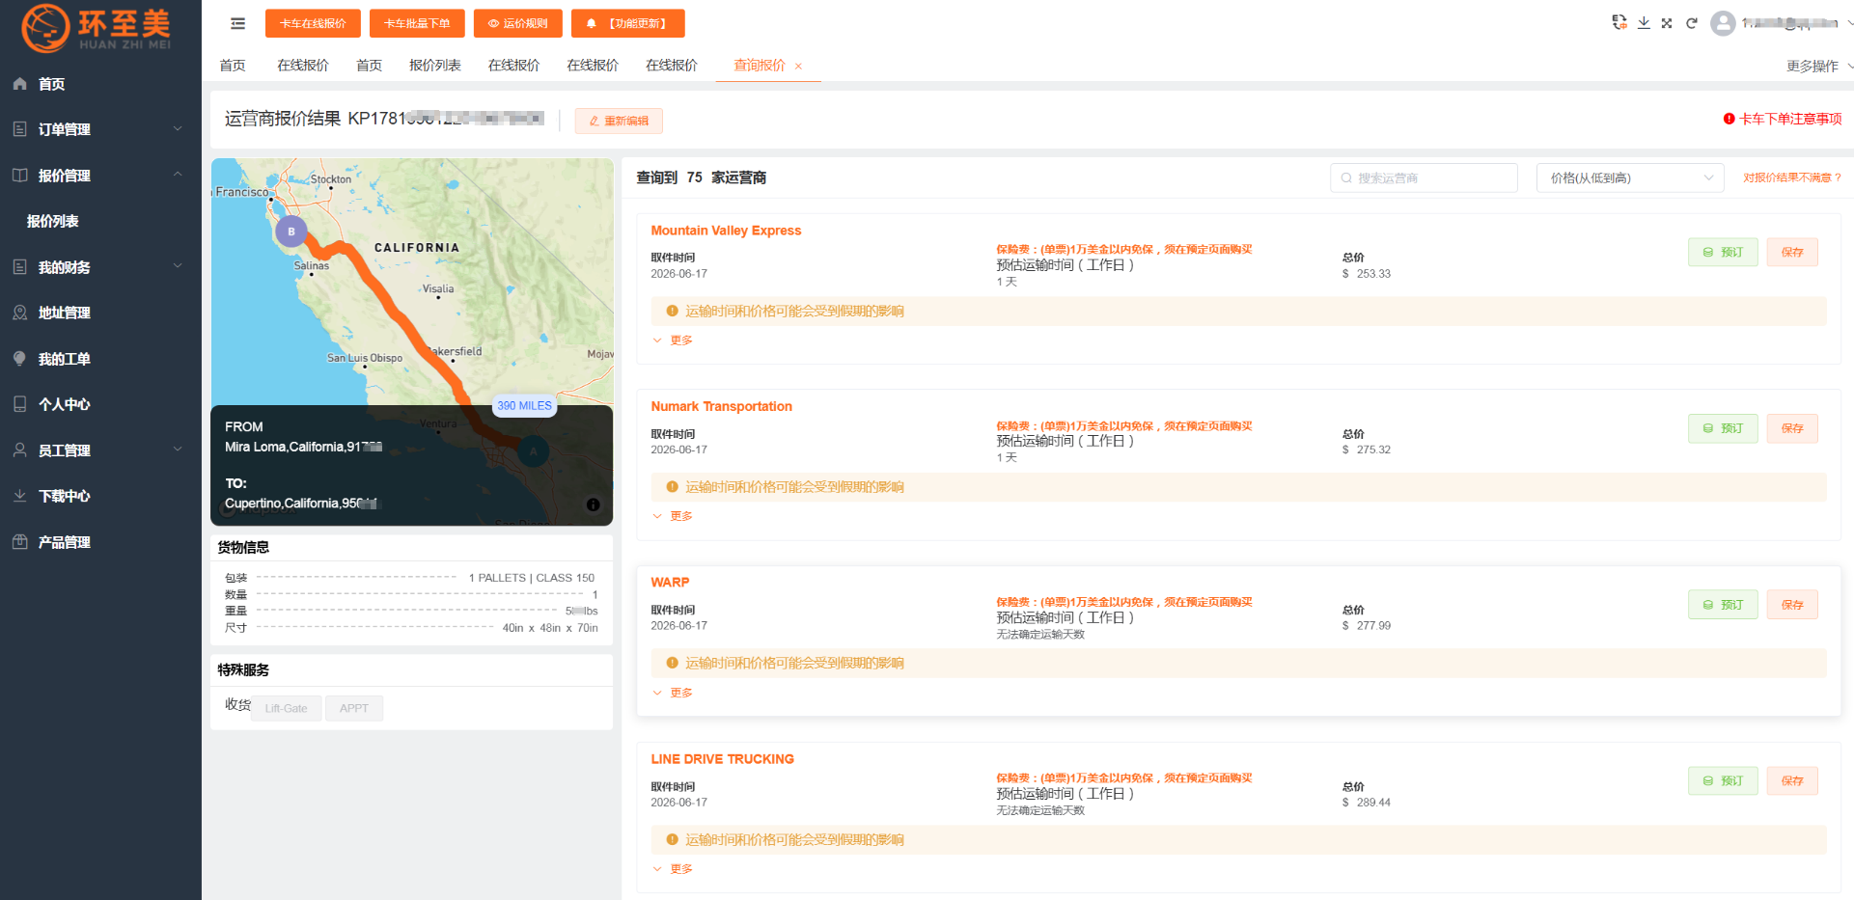The width and height of the screenshot is (1854, 900).
Task: Toggle the hamburger sidebar collapse icon
Action: click(x=237, y=23)
